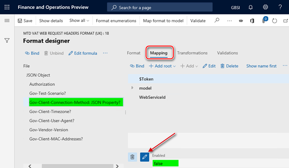This screenshot has width=289, height=168.
Task: Click the filter funnel icon in sidebar
Action: click(x=7, y=40)
